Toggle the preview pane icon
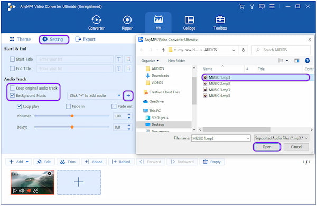The image size is (317, 206). (x=296, y=61)
